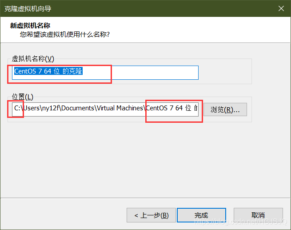This screenshot has width=291, height=230.
Task: Click the 您希望该虚拟机使用什么名称? subtitle
Action: (65, 34)
